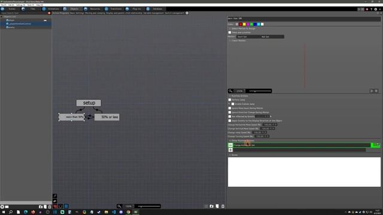
Task: Clear the object search field
Action: click(49, 13)
